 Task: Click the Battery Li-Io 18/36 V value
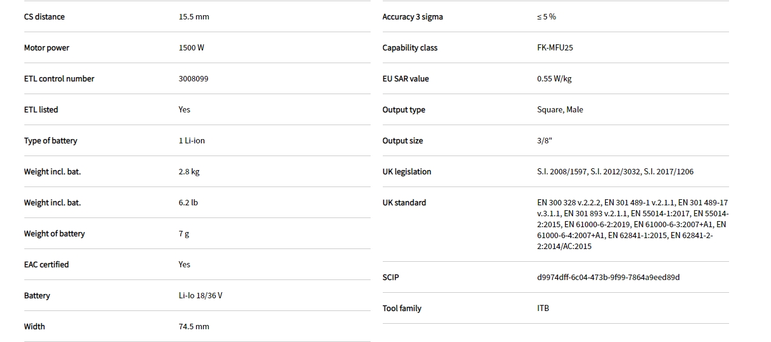tap(200, 296)
